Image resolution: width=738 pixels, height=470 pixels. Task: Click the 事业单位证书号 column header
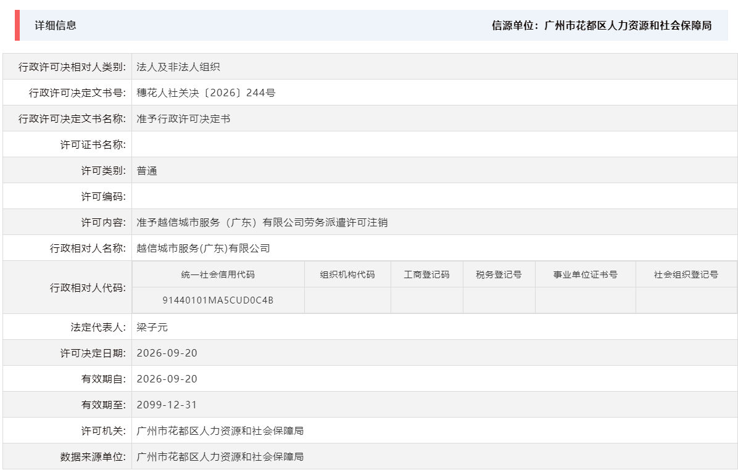point(585,274)
